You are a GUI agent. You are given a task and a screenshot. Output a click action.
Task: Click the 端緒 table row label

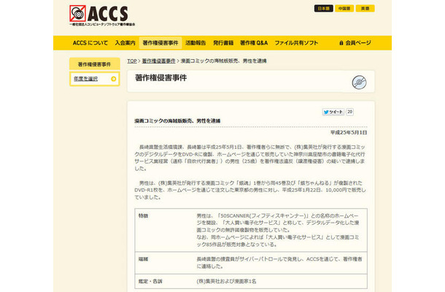tap(143, 259)
